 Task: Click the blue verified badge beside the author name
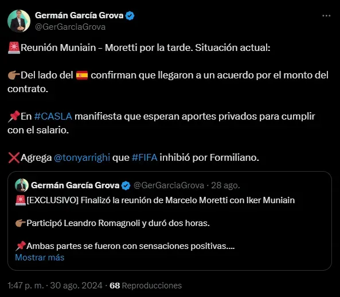130,16
